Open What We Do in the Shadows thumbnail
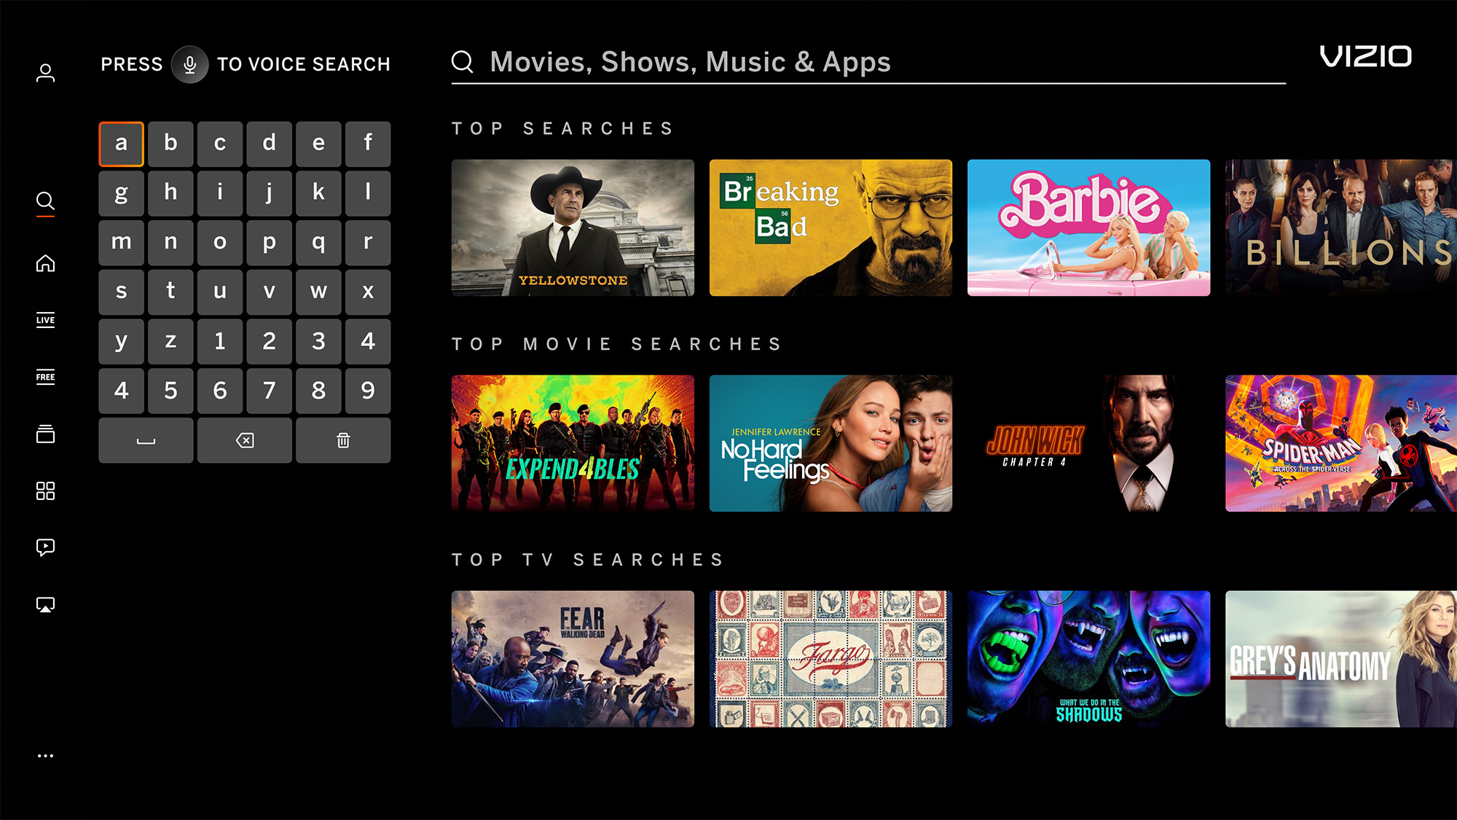The width and height of the screenshot is (1457, 820). pos(1088,657)
